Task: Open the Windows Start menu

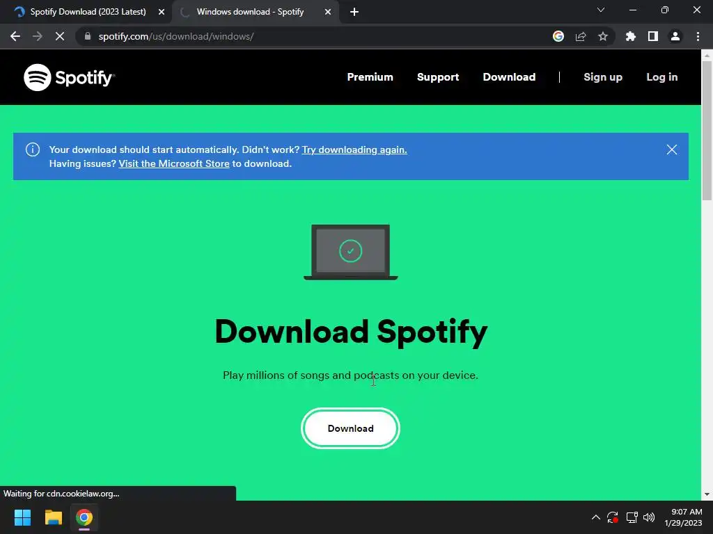Action: point(22,517)
